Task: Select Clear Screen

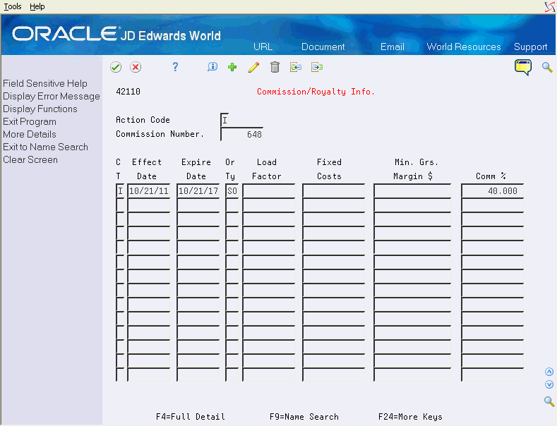Action: point(30,159)
